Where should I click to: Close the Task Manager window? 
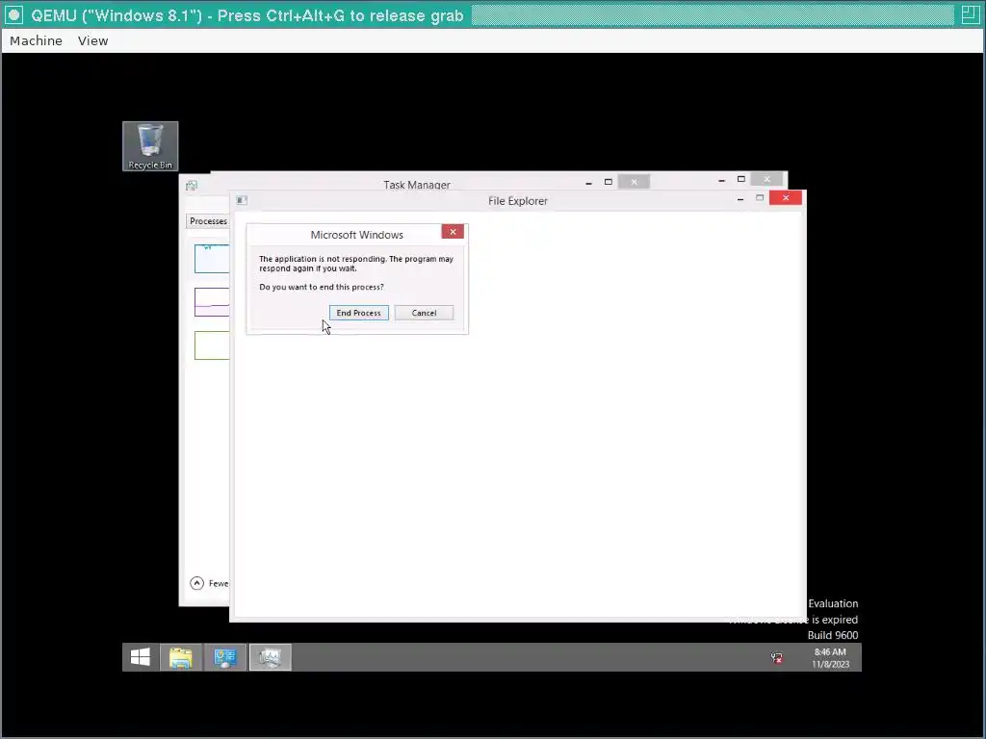(x=634, y=182)
